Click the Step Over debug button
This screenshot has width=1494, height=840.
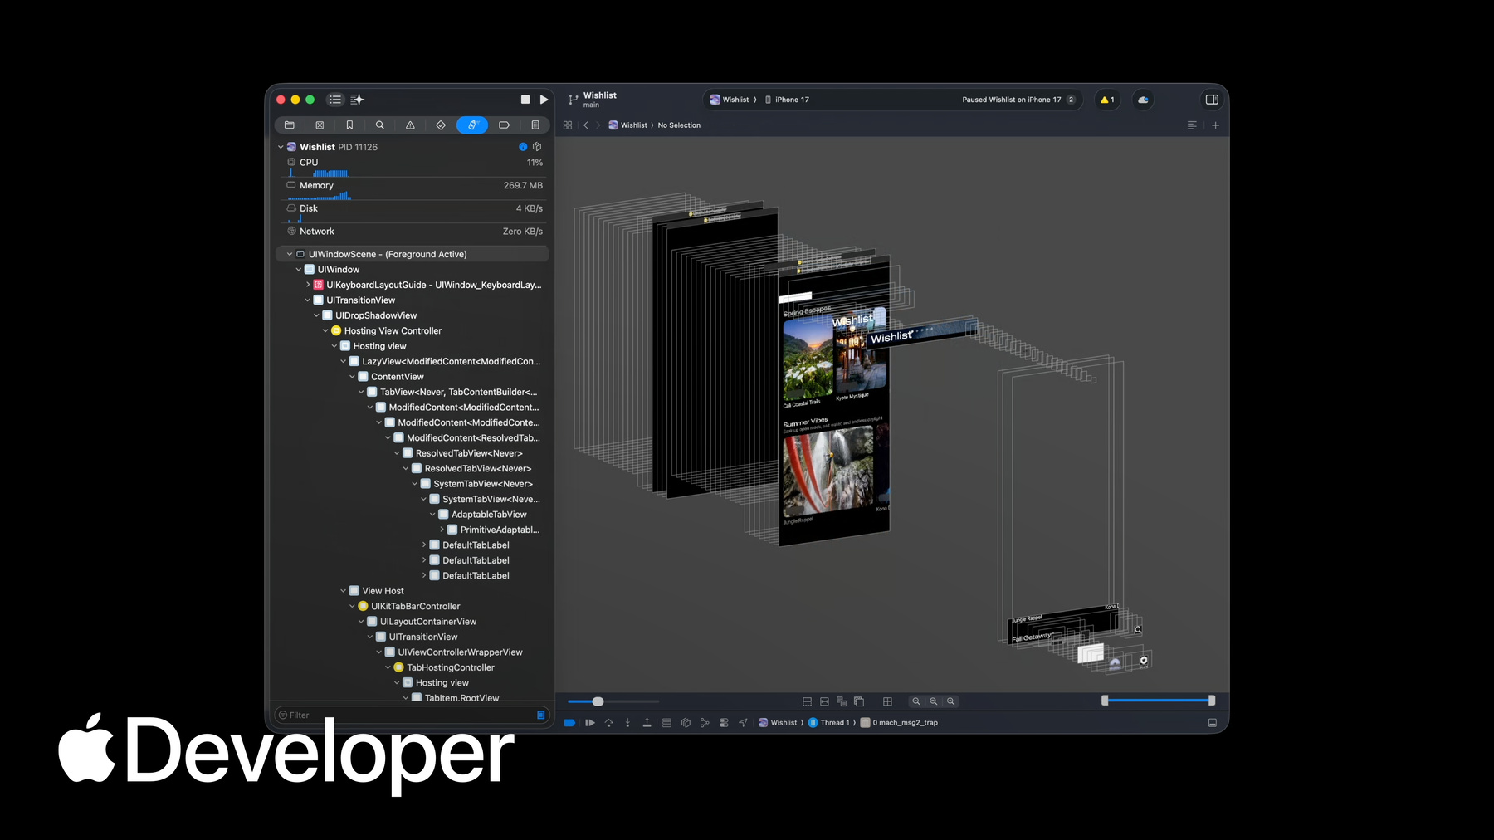[609, 723]
